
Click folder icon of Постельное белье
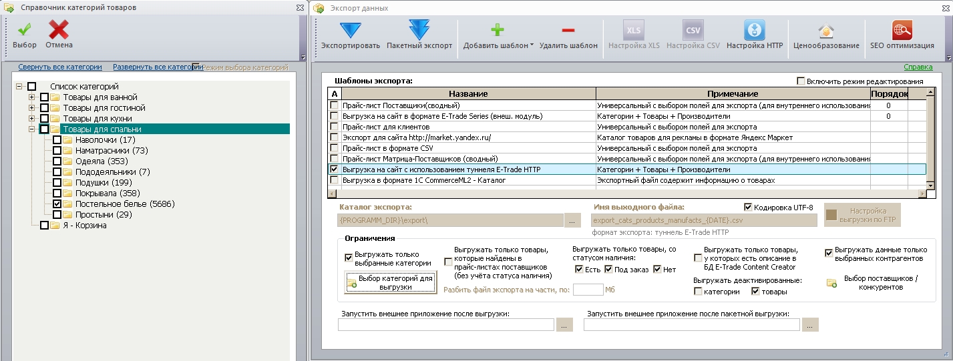click(x=68, y=204)
